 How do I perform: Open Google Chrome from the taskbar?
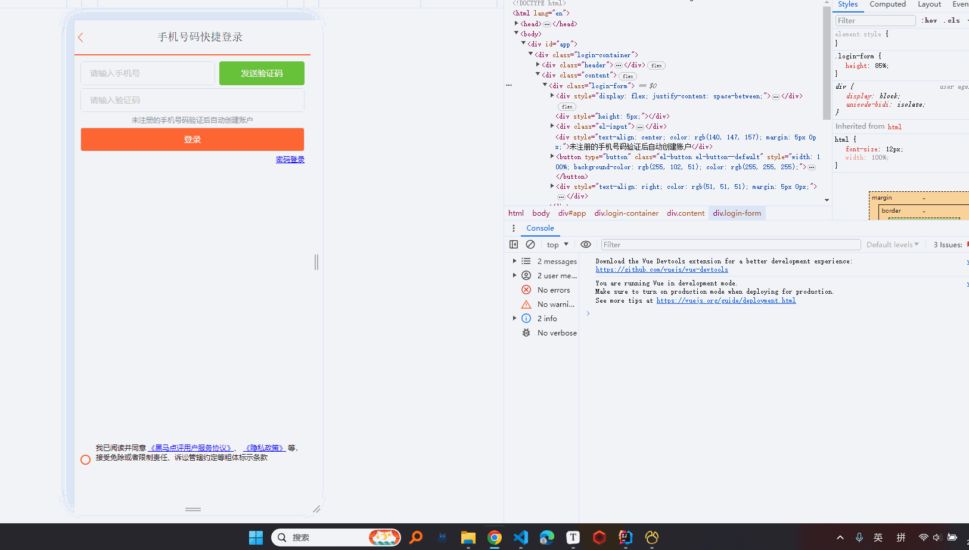coord(495,537)
